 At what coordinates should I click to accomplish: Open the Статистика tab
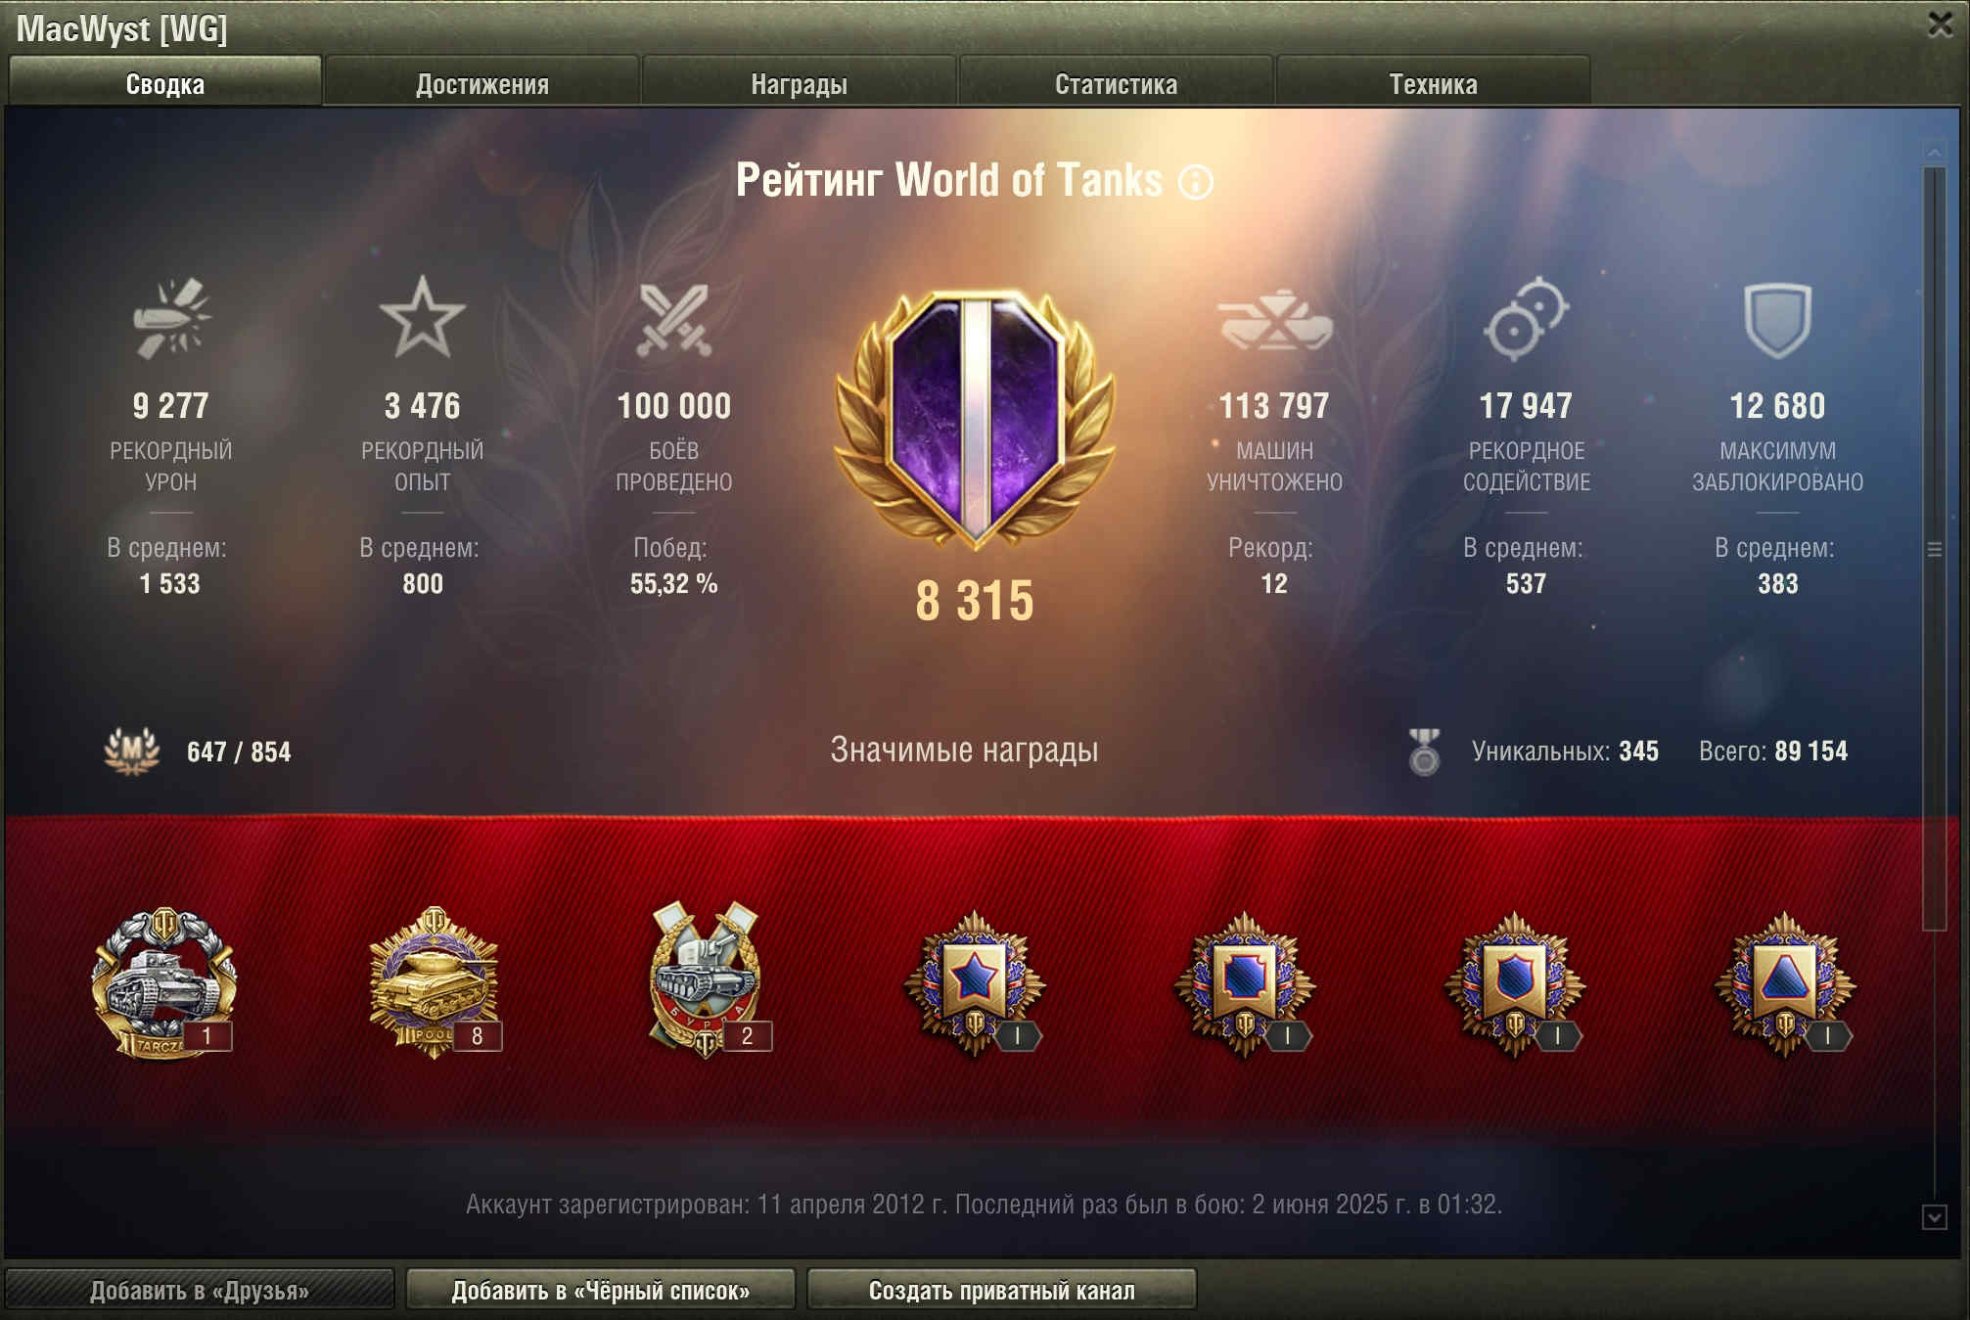(1117, 83)
